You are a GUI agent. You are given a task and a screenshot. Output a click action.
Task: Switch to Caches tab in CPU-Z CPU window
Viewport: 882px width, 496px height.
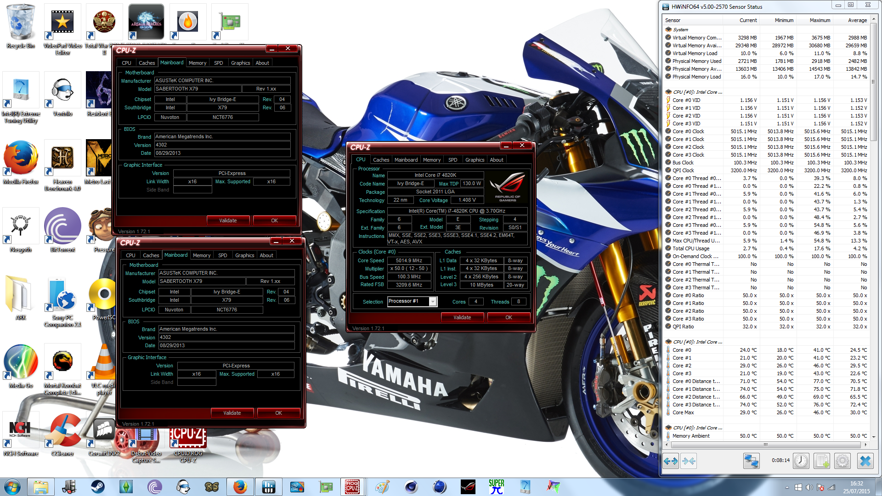pos(381,160)
